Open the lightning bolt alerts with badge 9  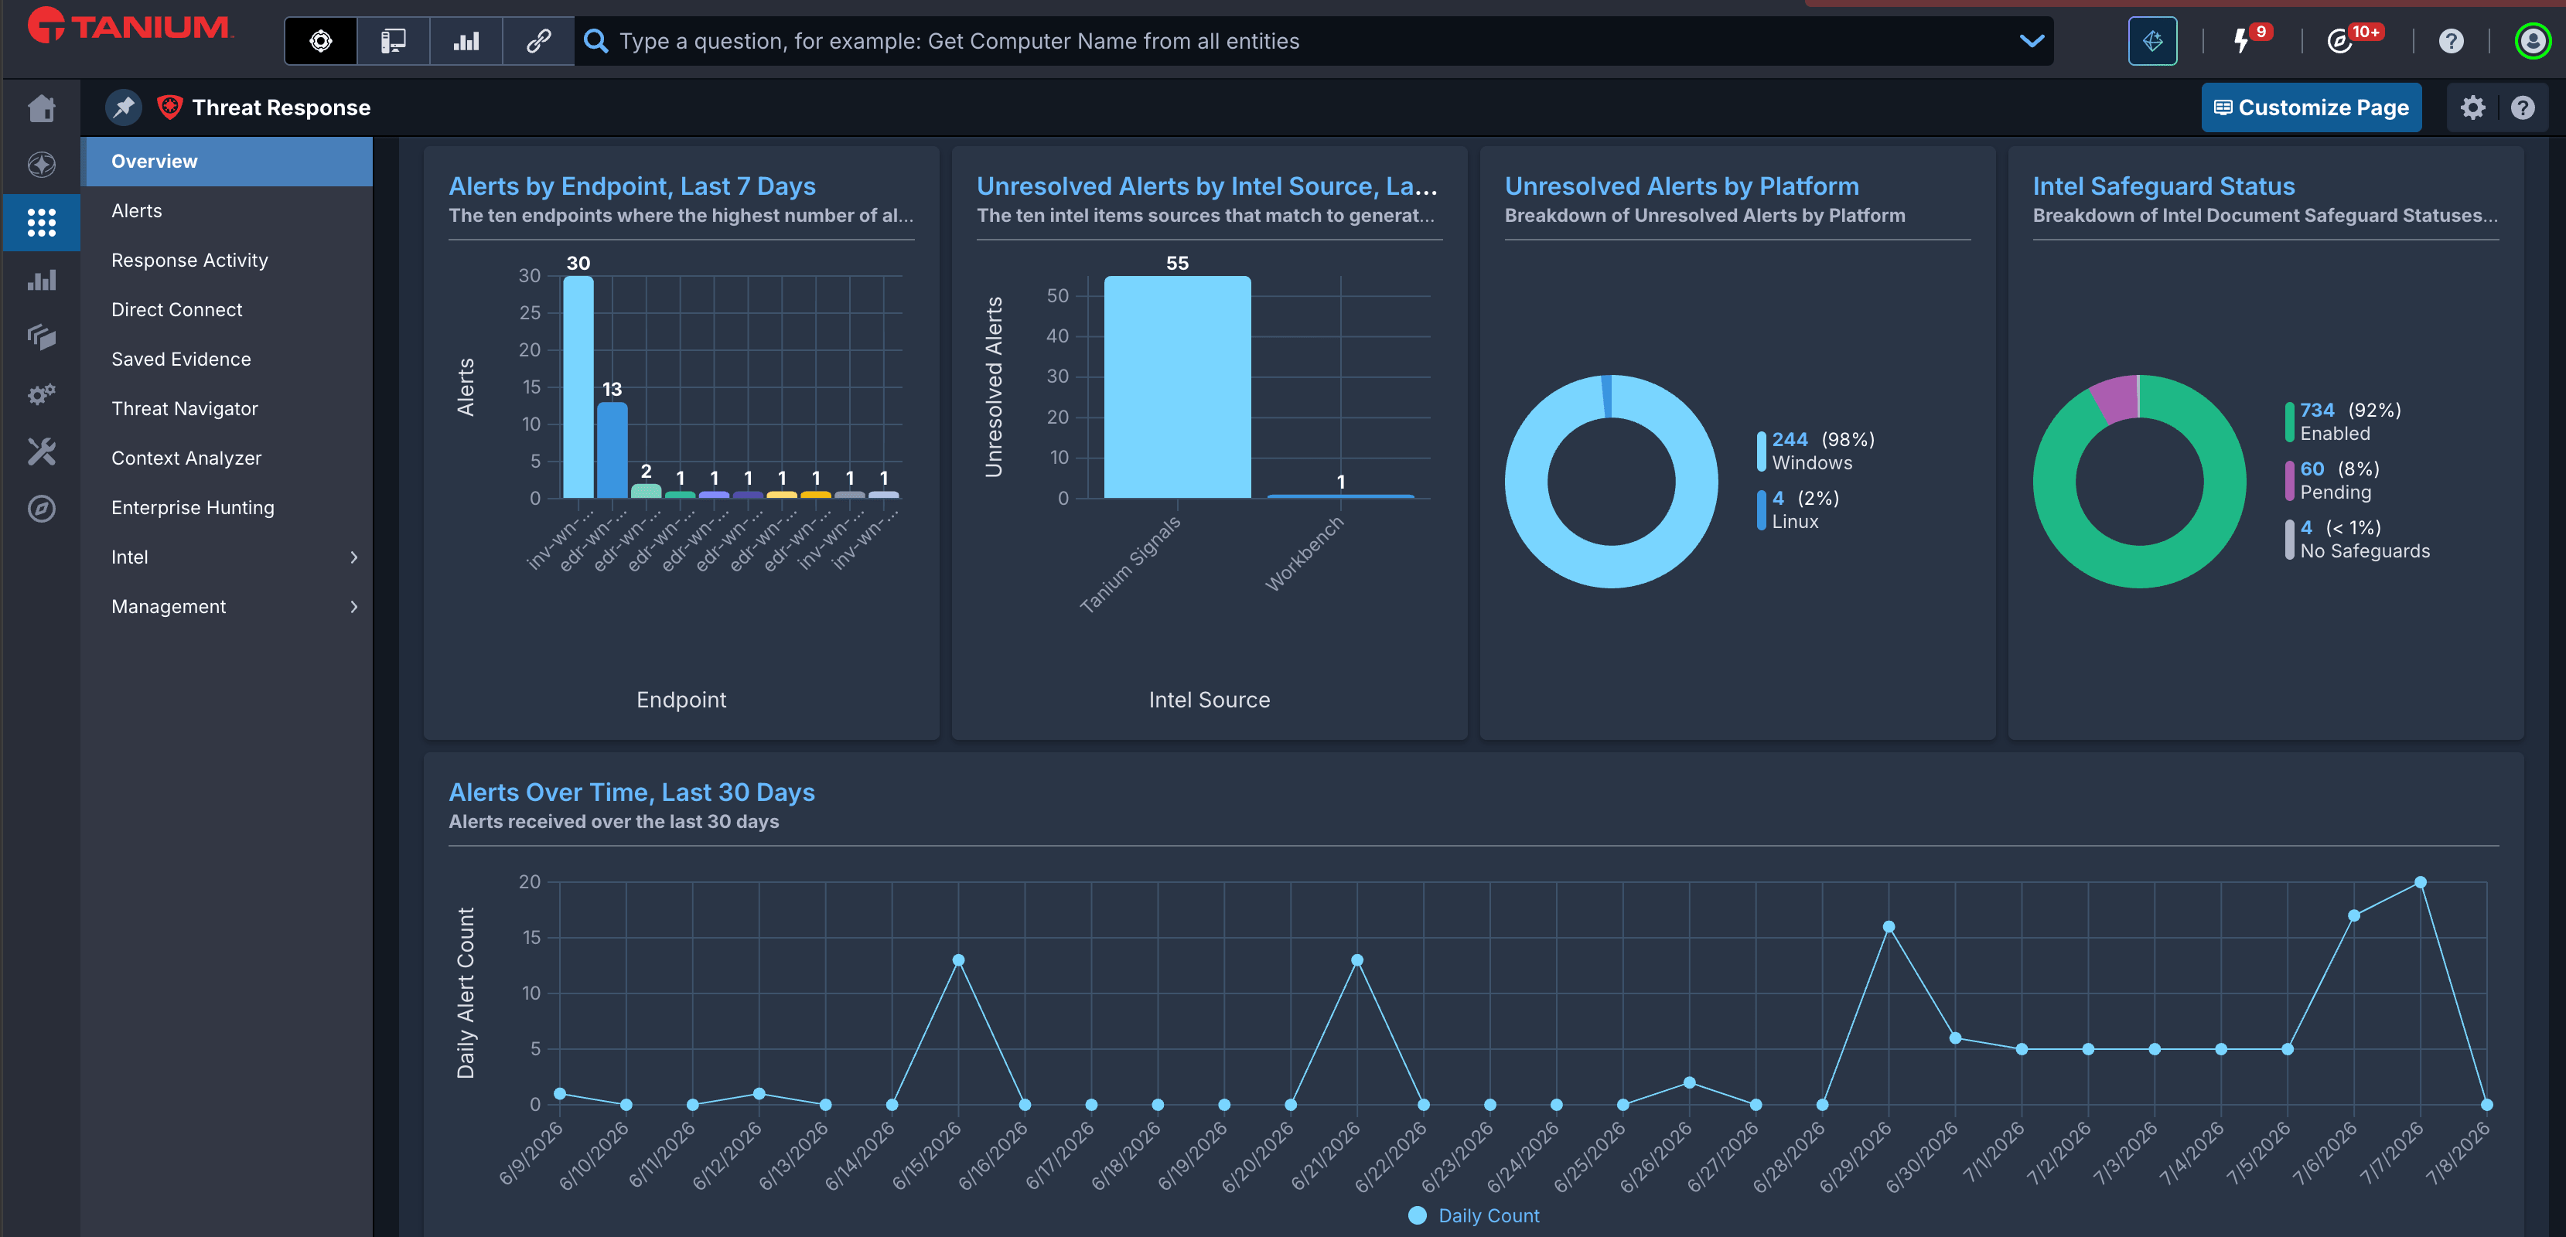point(2241,41)
